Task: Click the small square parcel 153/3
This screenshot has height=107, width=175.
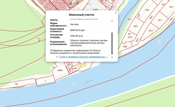Action: [39, 41]
